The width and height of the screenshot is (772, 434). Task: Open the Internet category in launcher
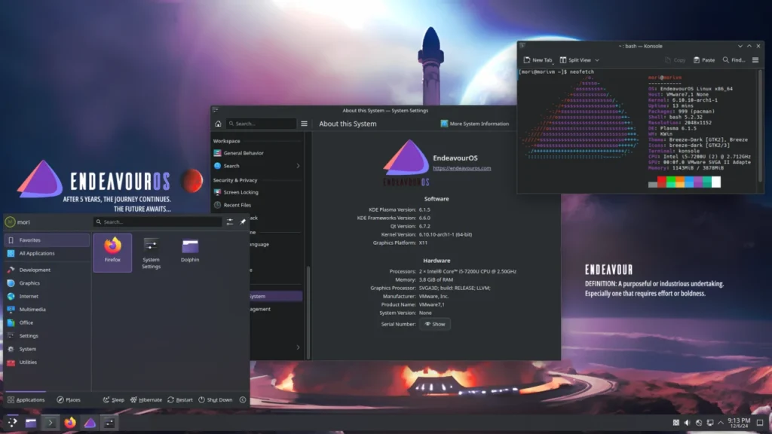click(47, 296)
